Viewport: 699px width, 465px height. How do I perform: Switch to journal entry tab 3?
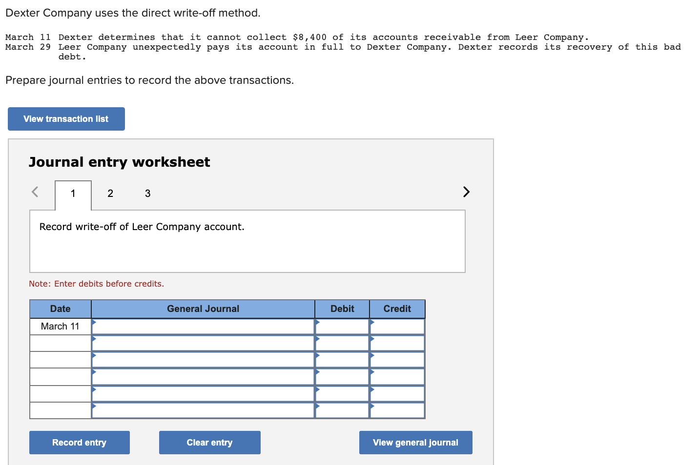tap(147, 194)
